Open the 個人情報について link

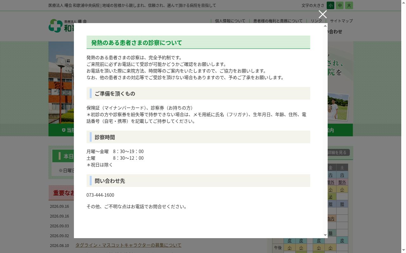pos(230,21)
